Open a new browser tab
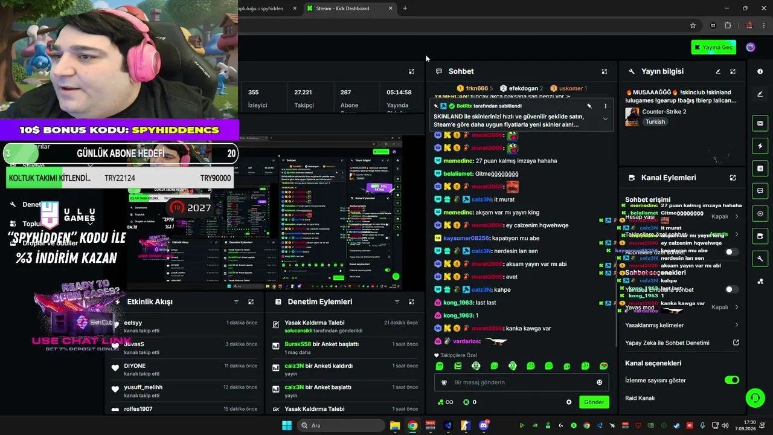 [x=405, y=8]
